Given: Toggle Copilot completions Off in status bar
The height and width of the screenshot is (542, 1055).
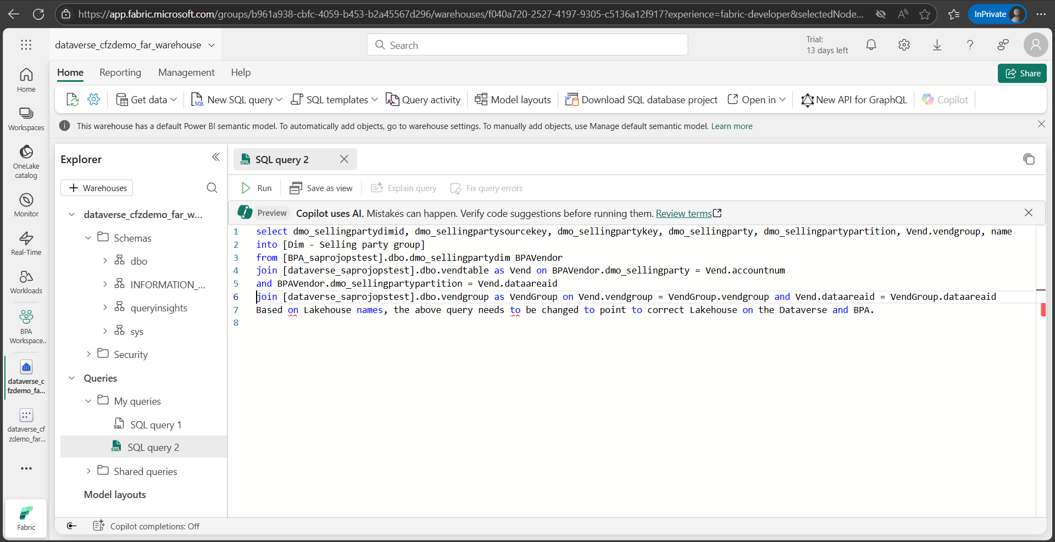Looking at the screenshot, I should [x=147, y=526].
